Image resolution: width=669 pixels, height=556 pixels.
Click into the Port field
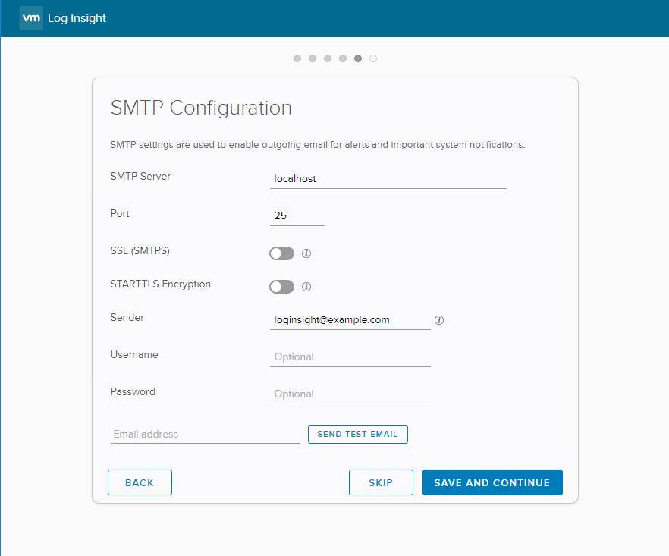point(297,216)
